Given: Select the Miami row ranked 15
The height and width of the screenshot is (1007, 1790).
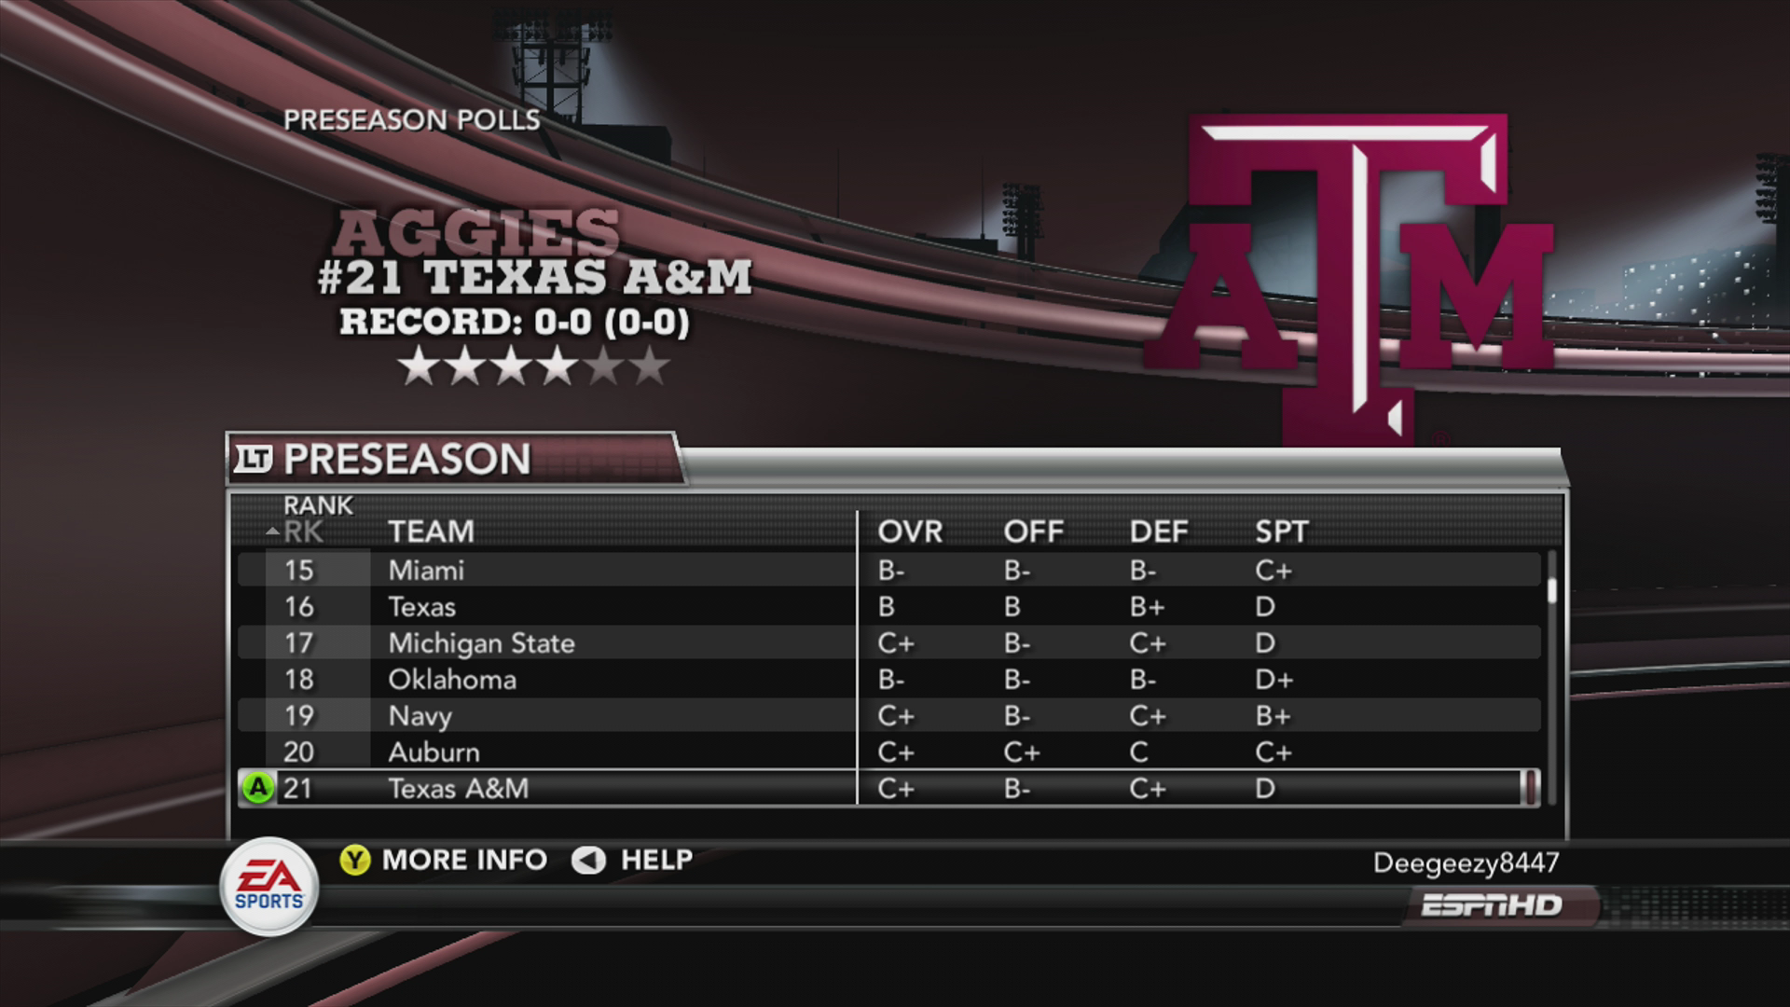Looking at the screenshot, I should point(888,571).
